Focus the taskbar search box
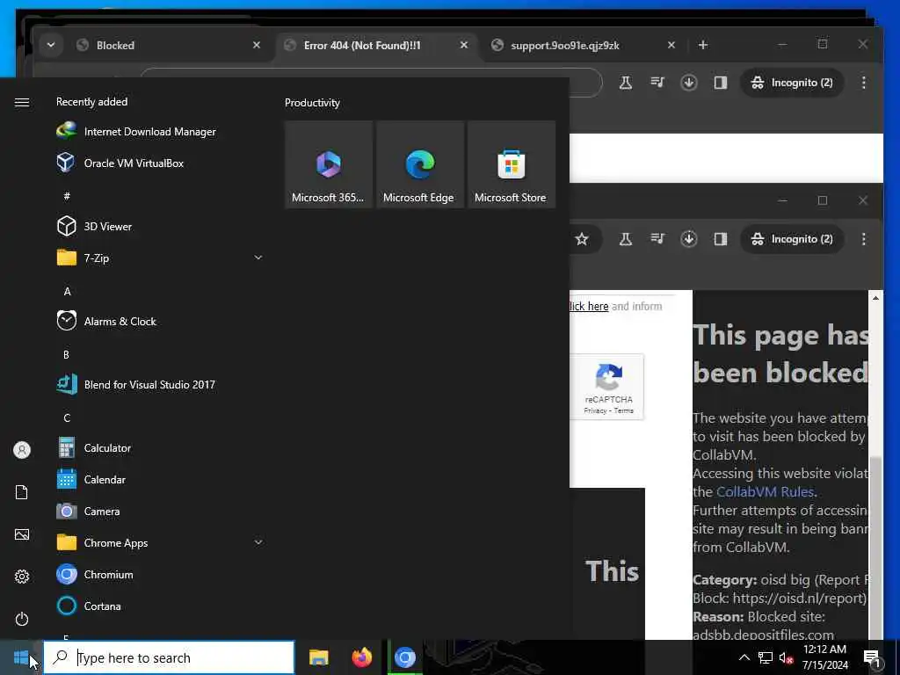The height and width of the screenshot is (675, 900). tap(169, 657)
